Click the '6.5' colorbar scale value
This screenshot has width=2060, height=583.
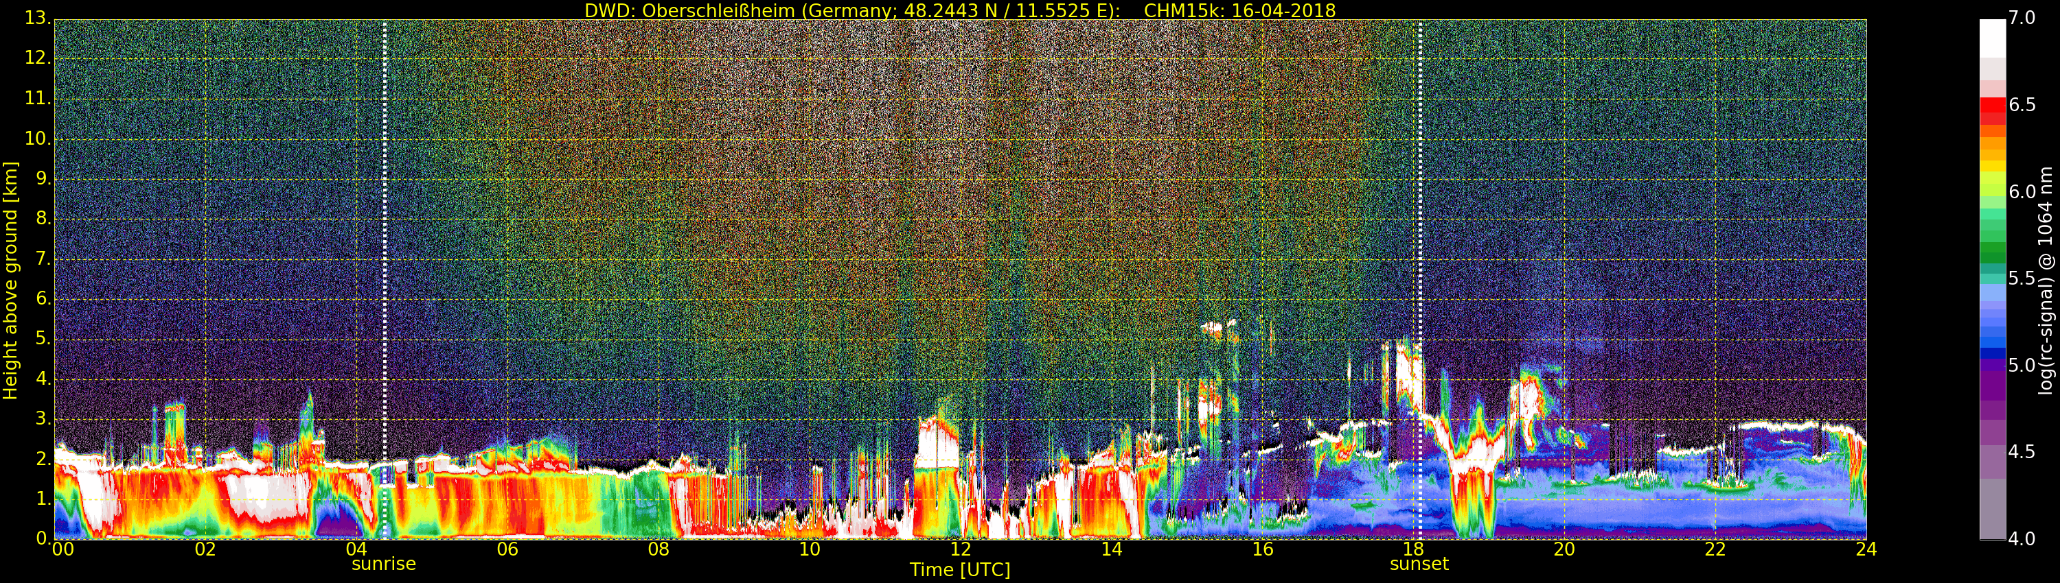pyautogui.click(x=2022, y=105)
